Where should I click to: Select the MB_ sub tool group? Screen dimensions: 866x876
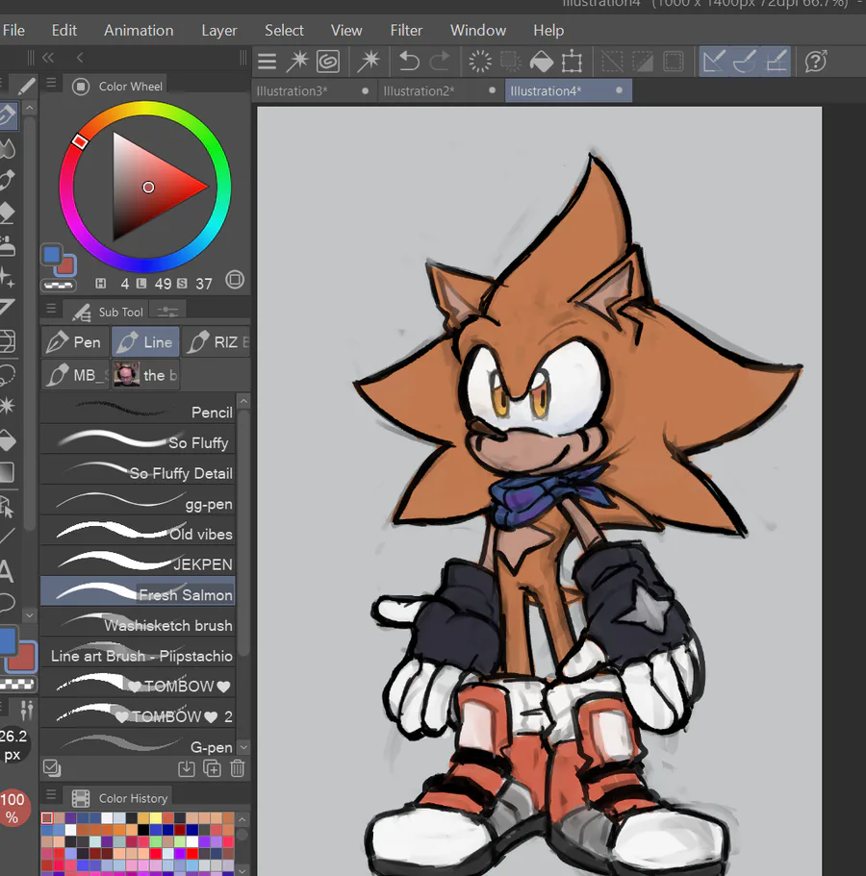[75, 375]
